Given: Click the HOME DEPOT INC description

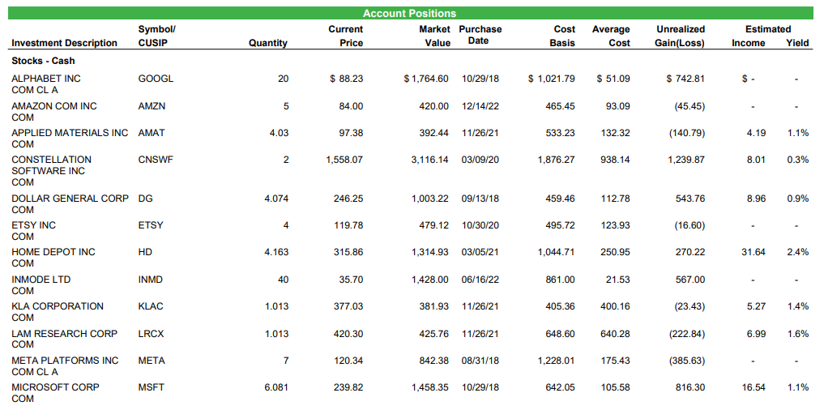Looking at the screenshot, I should (53, 252).
